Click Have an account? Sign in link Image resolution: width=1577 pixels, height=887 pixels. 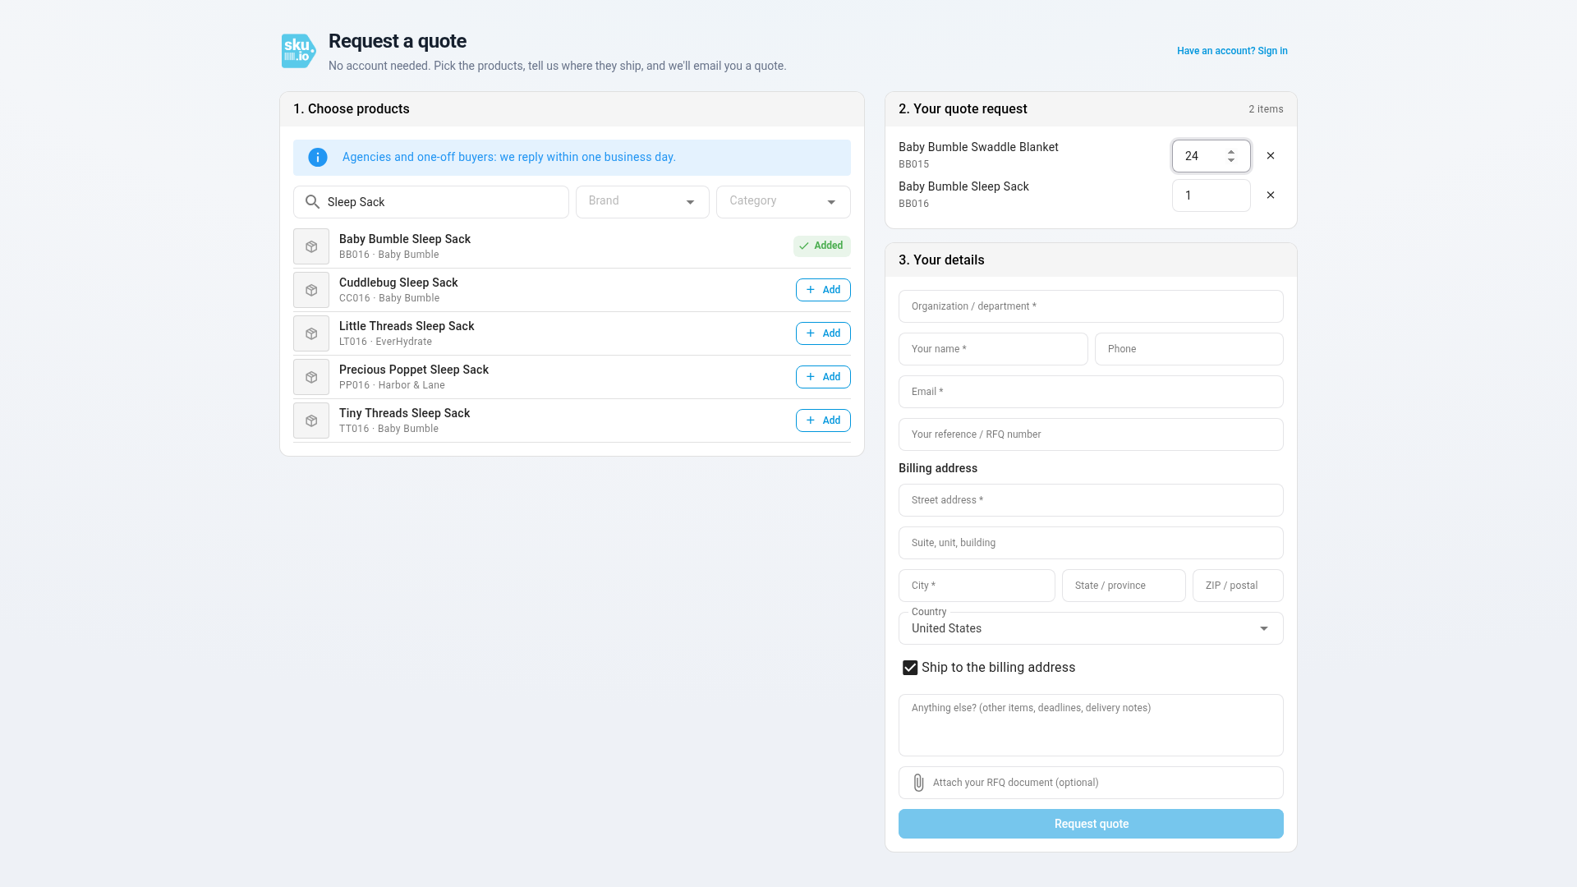[1232, 51]
